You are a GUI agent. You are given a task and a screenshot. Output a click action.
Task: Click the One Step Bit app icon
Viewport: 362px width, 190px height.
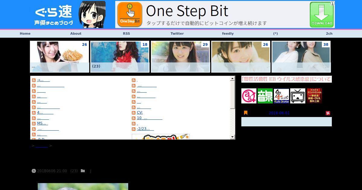(x=130, y=14)
